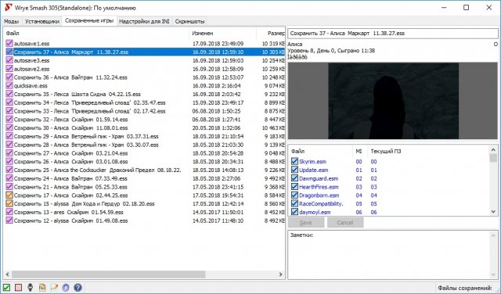The width and height of the screenshot is (501, 294).
Task: Click the black diamond icon in status bar
Action: coord(30,287)
